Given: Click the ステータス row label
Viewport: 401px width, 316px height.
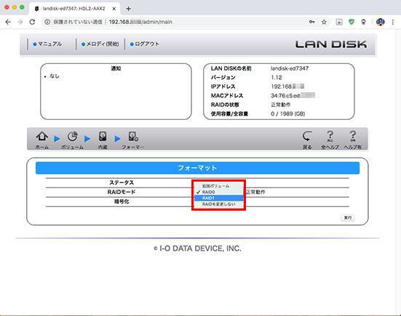Looking at the screenshot, I should point(122,183).
